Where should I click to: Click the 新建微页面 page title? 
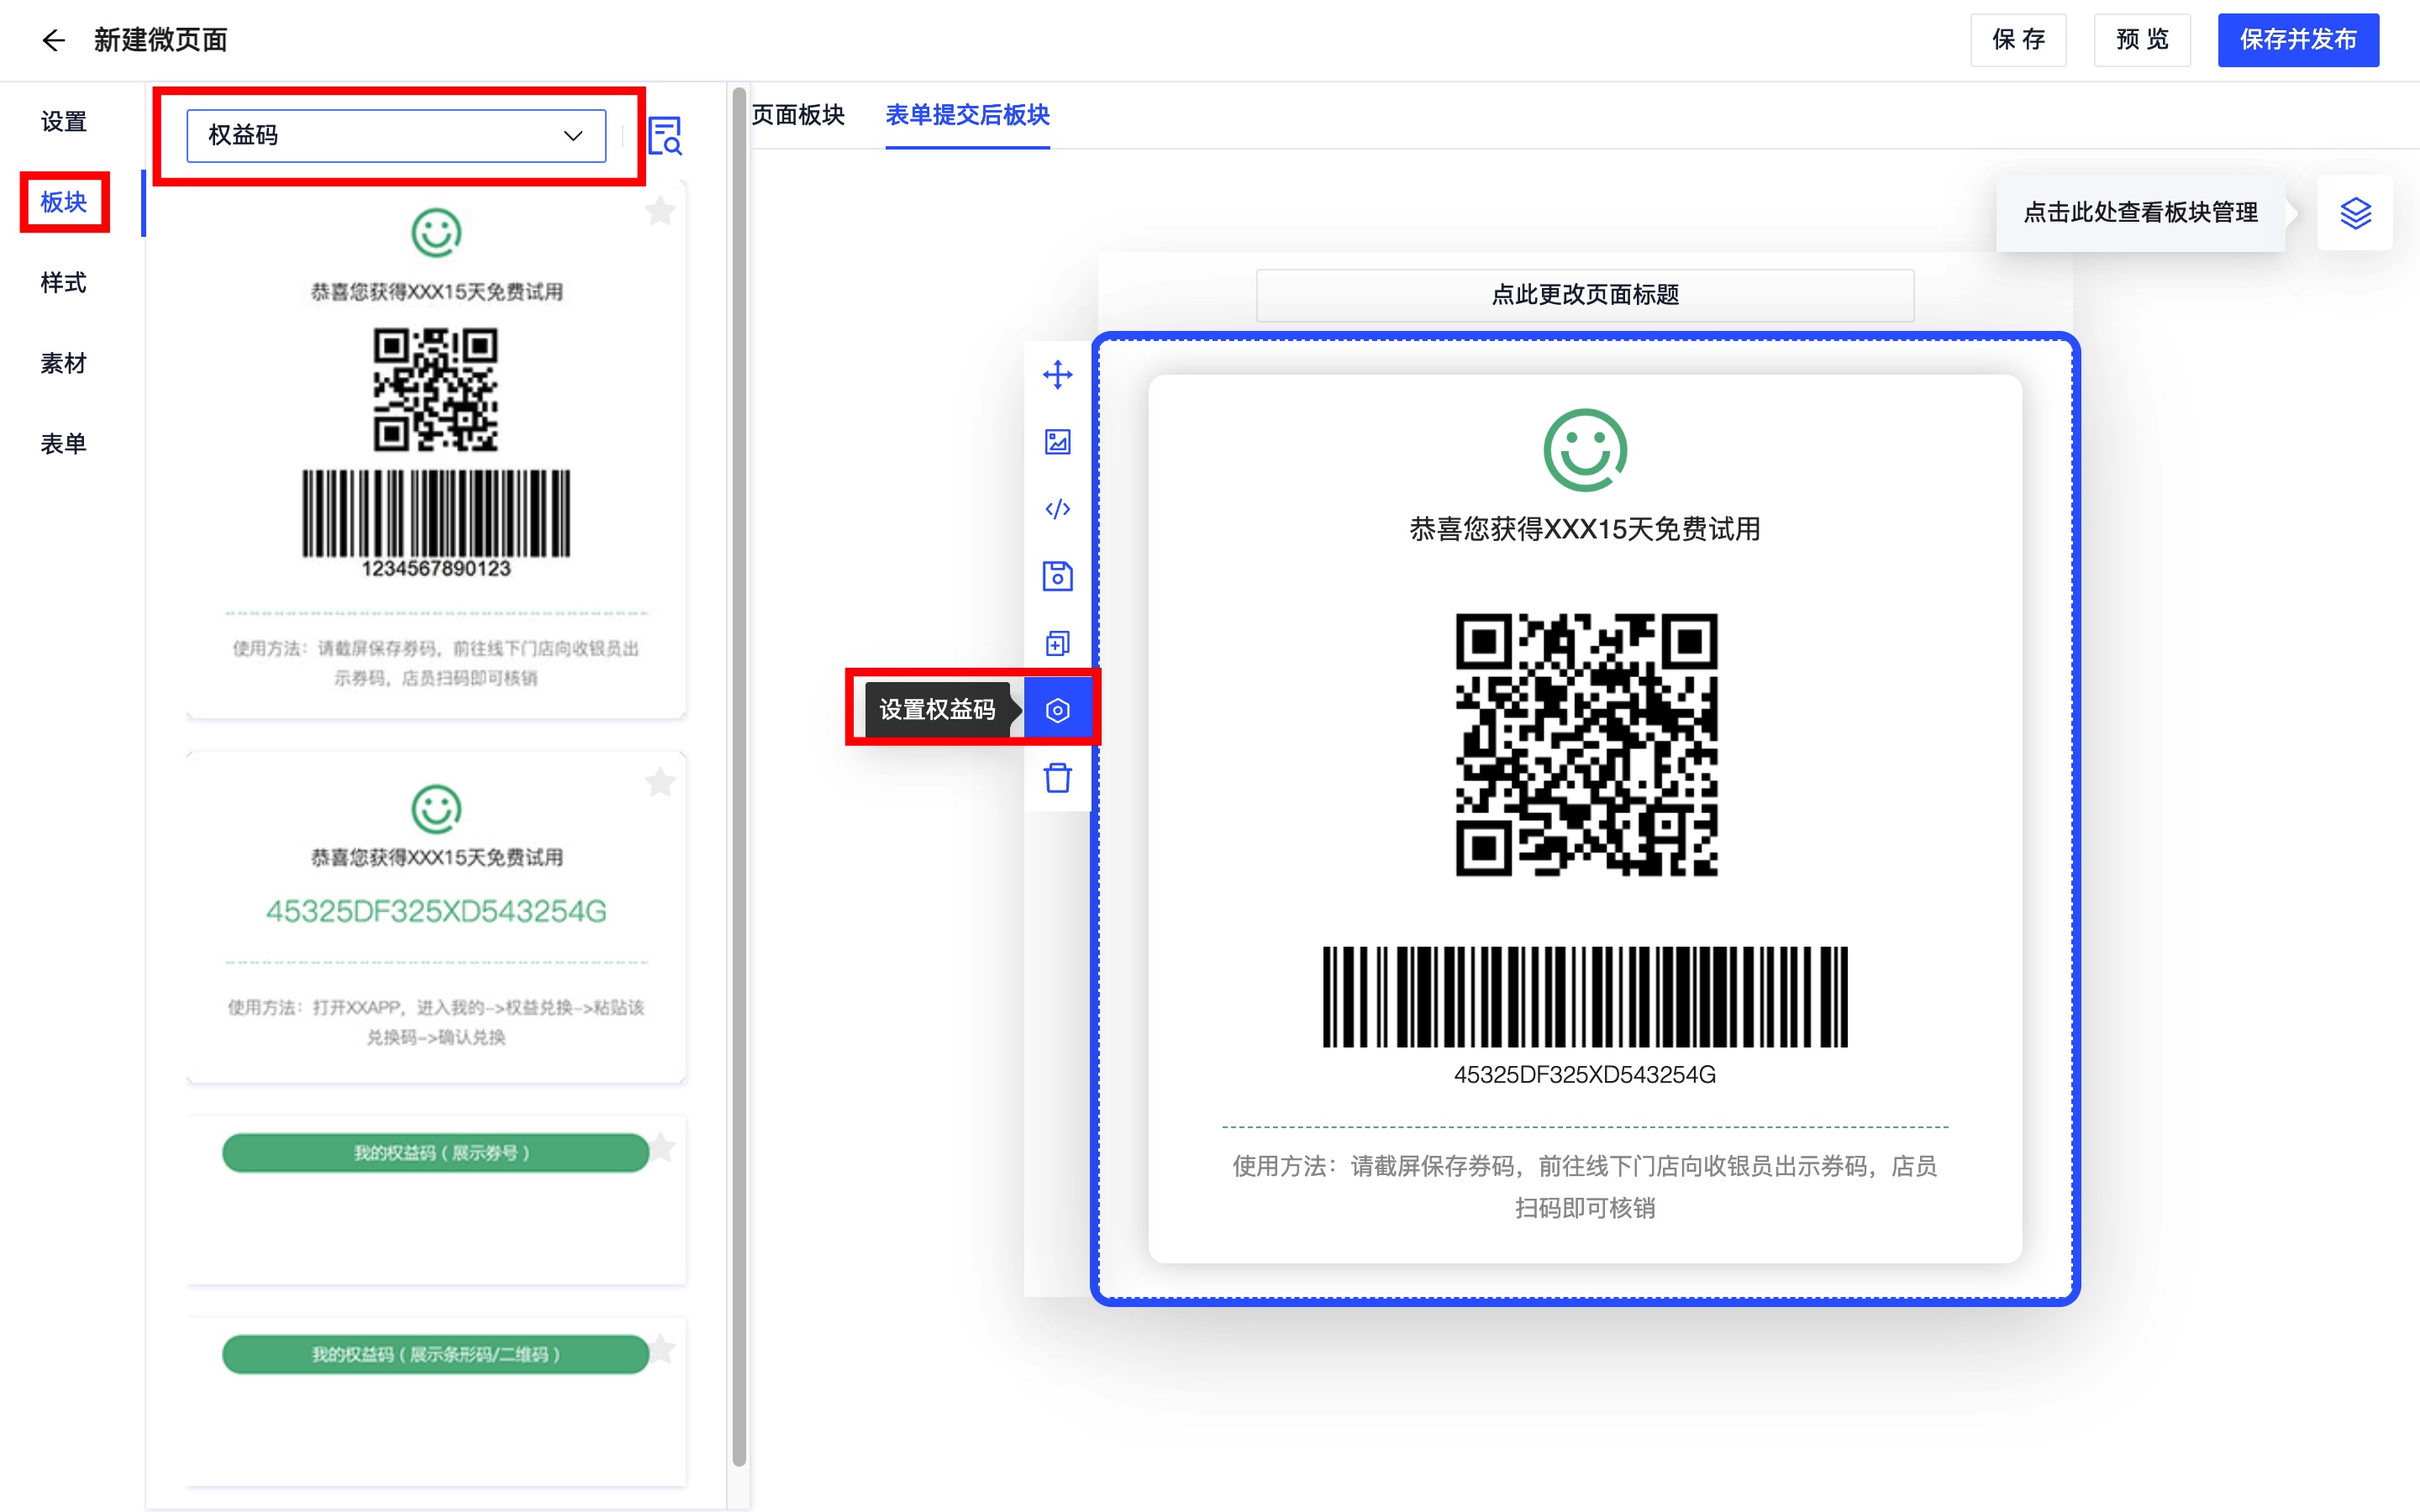click(x=161, y=40)
